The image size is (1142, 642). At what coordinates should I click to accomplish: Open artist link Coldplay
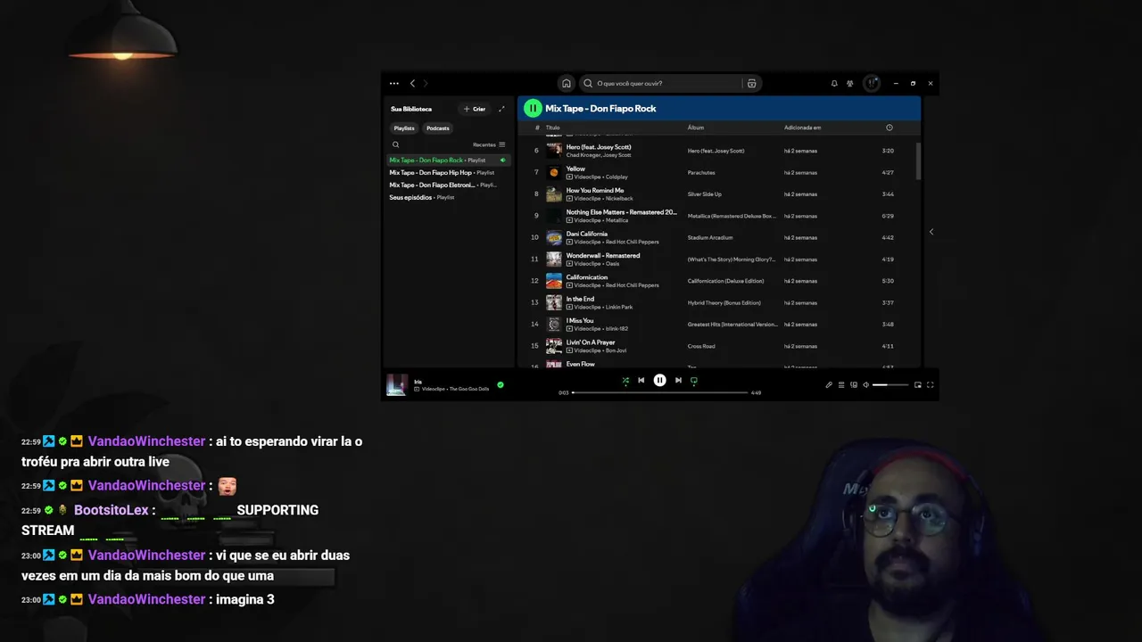(x=617, y=177)
